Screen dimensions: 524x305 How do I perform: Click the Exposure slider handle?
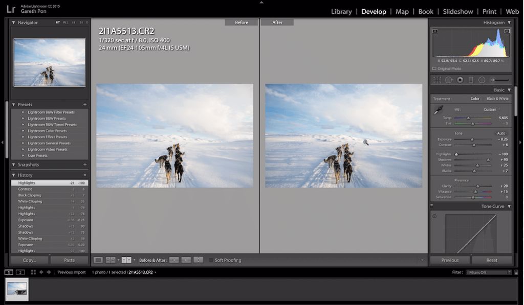[472, 139]
